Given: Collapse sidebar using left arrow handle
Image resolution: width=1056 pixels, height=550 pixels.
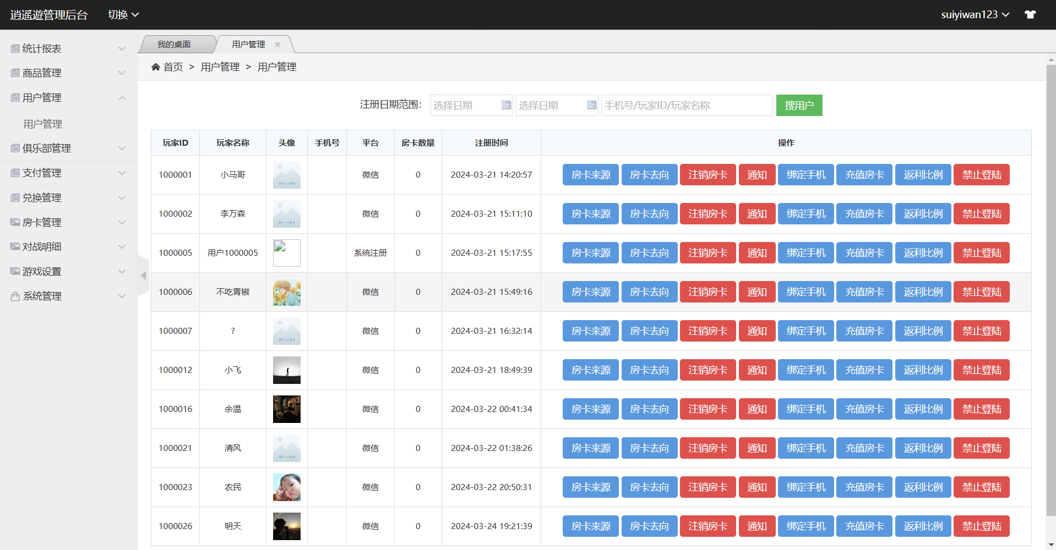Looking at the screenshot, I should click(x=144, y=276).
